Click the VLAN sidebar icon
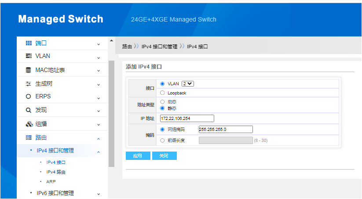Viewport: 362px width, 199px height. coord(29,56)
